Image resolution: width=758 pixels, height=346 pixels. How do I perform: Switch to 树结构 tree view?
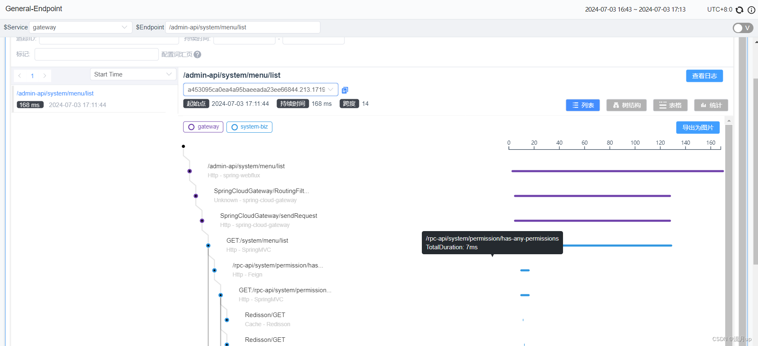[627, 105]
